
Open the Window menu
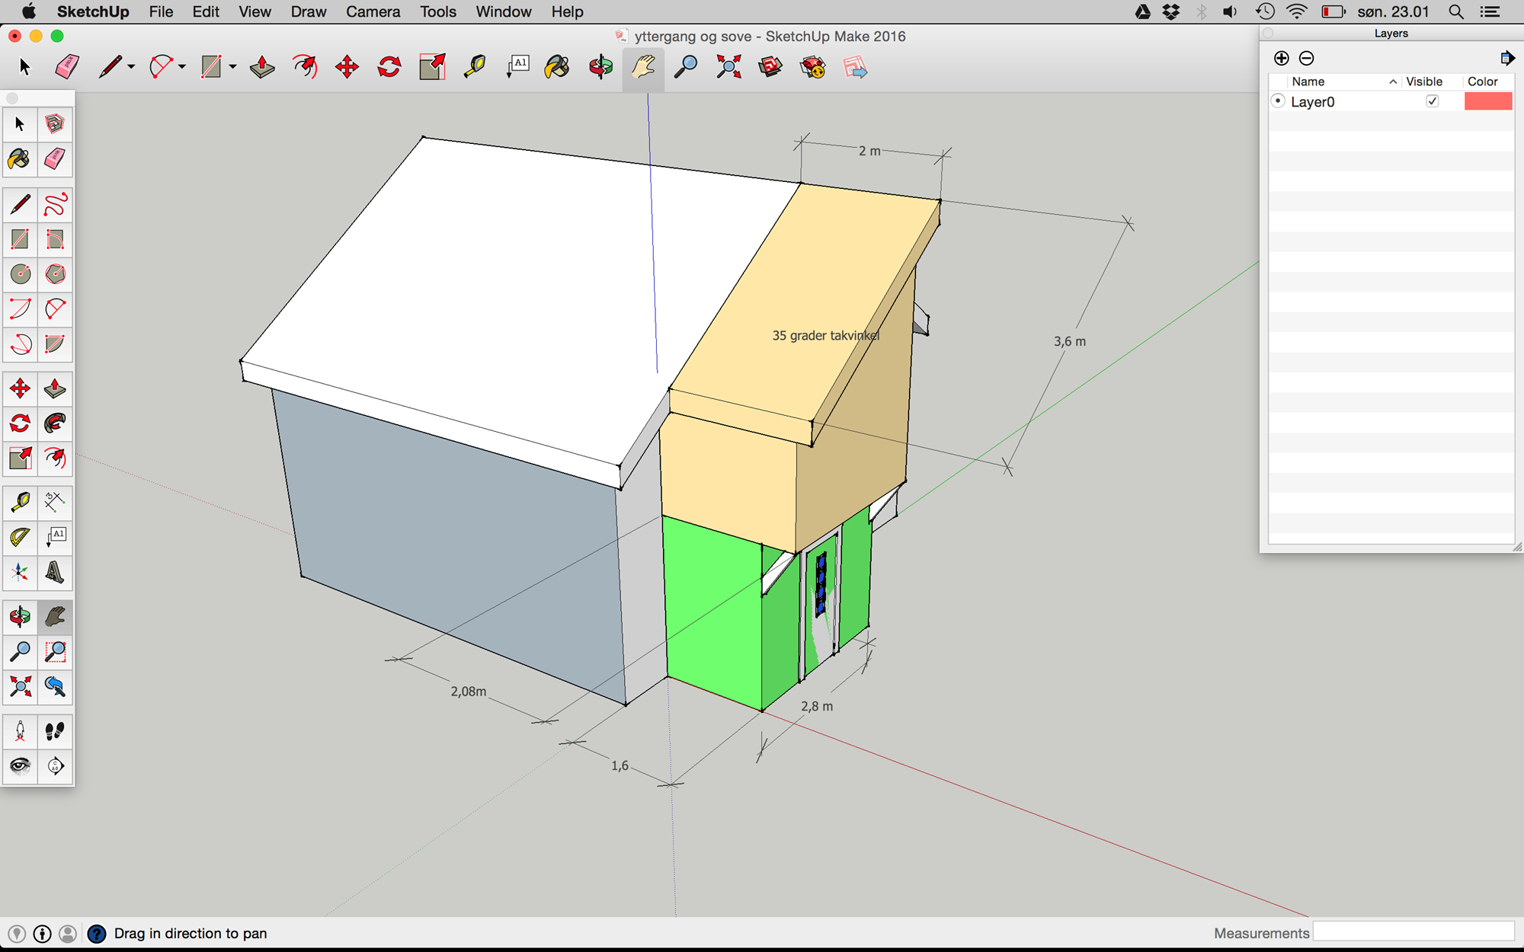[503, 11]
